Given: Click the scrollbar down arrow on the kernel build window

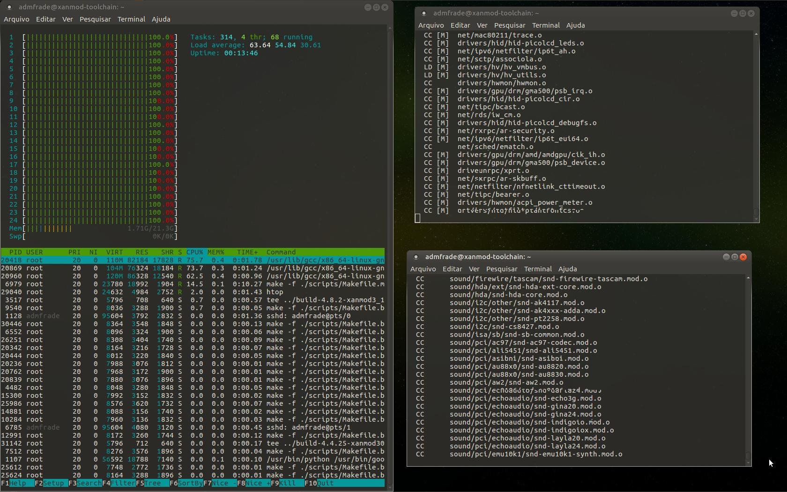Looking at the screenshot, I should coord(756,218).
